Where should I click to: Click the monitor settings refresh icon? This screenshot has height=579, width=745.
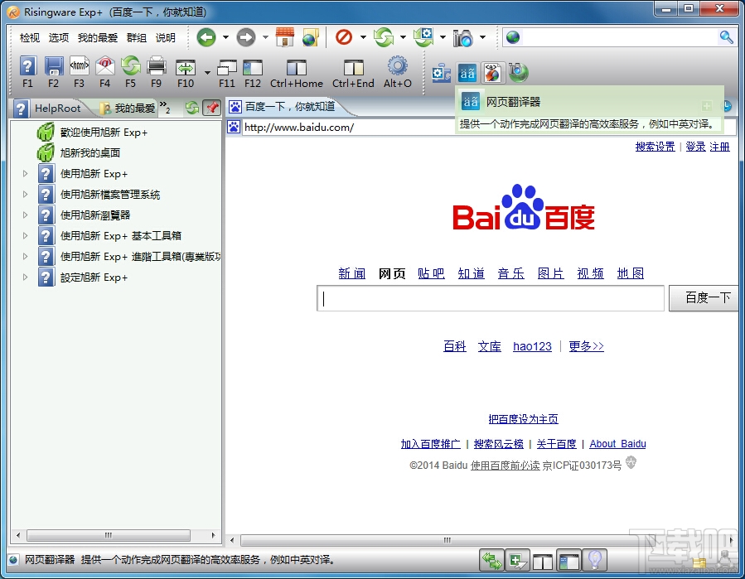(x=423, y=37)
